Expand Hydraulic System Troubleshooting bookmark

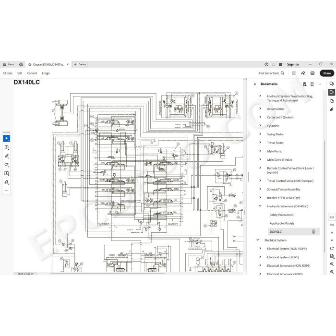click(x=260, y=96)
